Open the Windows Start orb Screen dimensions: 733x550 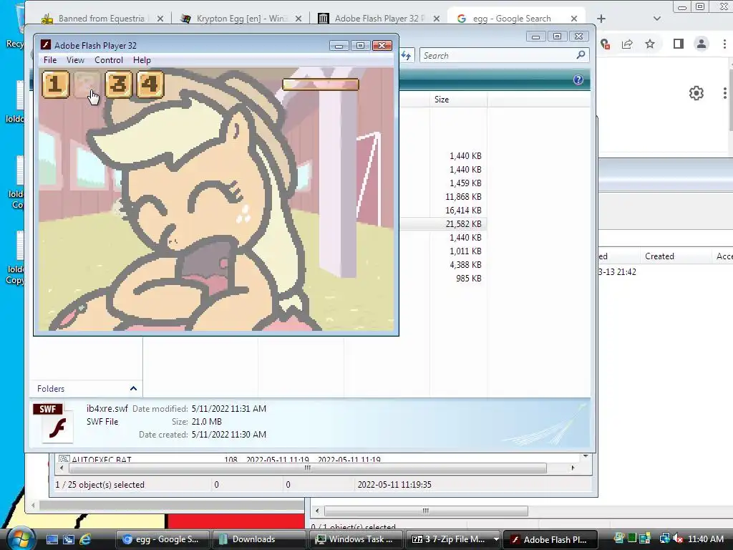(x=21, y=539)
